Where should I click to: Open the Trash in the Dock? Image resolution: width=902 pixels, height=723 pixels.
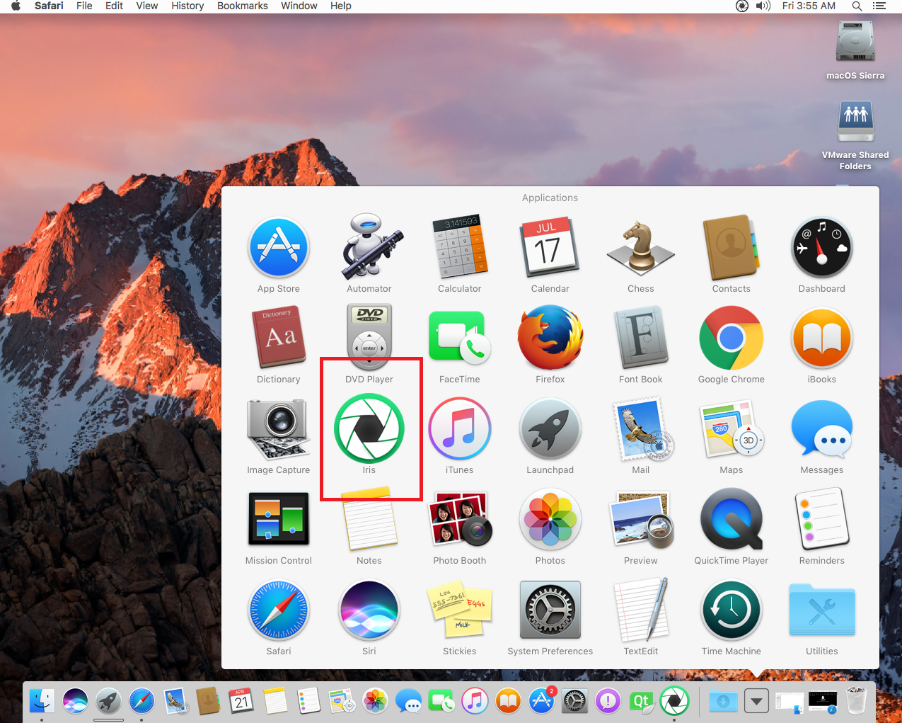point(856,701)
